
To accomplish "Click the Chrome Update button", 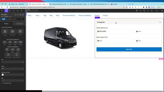I will pyautogui.click(x=159, y=7).
